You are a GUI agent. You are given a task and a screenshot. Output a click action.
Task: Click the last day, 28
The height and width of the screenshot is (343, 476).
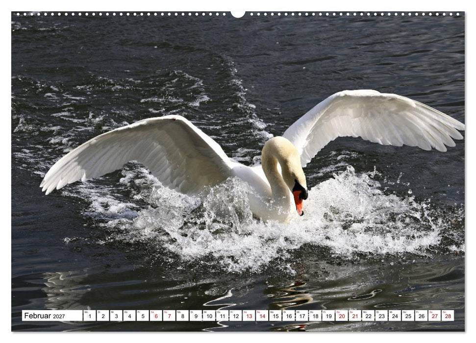tap(448, 316)
